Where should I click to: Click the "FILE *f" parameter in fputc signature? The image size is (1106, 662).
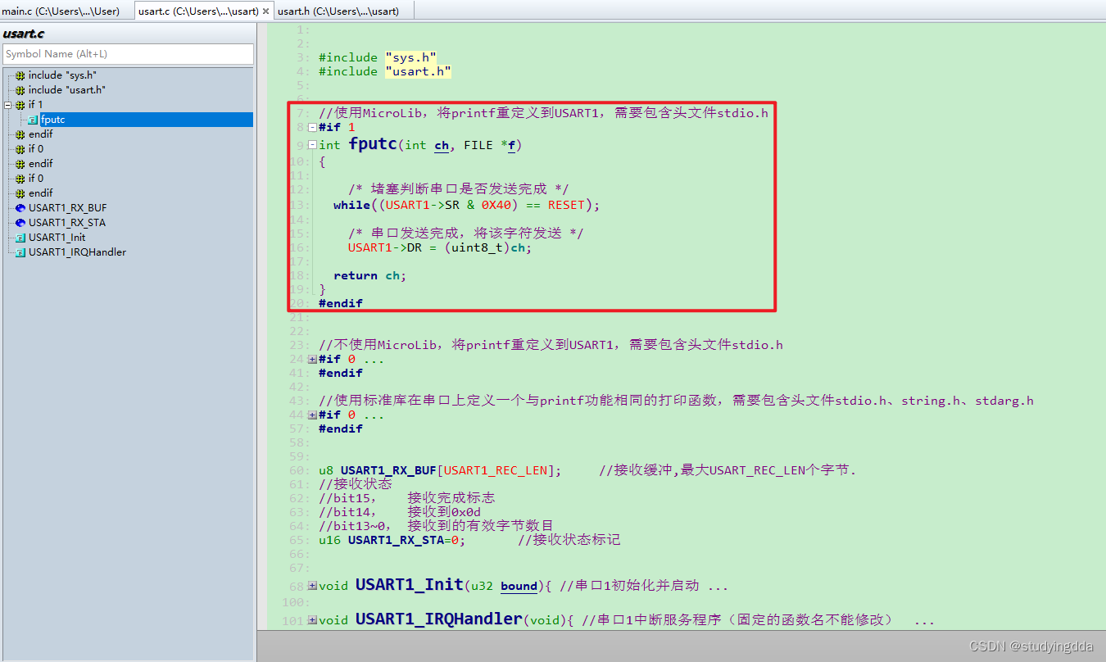point(490,145)
